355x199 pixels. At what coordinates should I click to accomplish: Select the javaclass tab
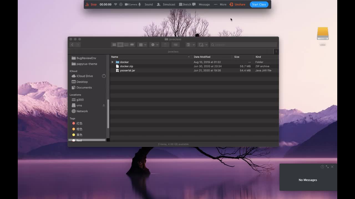coord(173,52)
